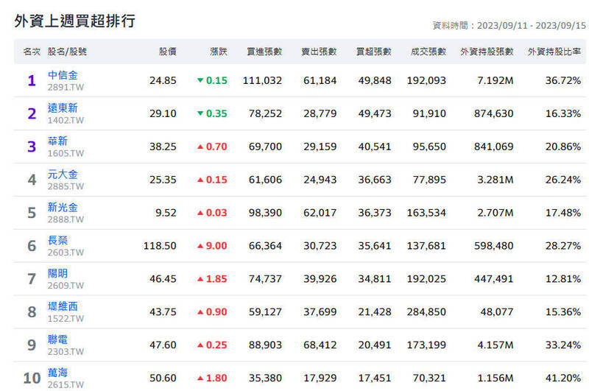
Task: Click the buy volume 111,032
Action: point(262,80)
